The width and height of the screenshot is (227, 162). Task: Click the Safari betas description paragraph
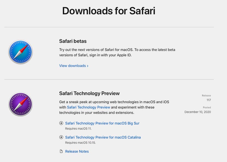(x=117, y=52)
